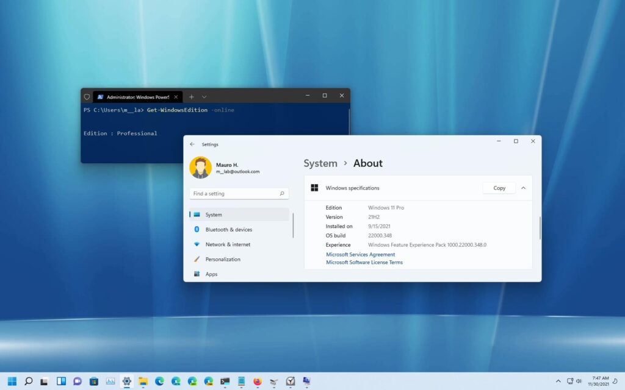Click the installed on 9/15/2021 value
The height and width of the screenshot is (390, 625).
tap(379, 226)
